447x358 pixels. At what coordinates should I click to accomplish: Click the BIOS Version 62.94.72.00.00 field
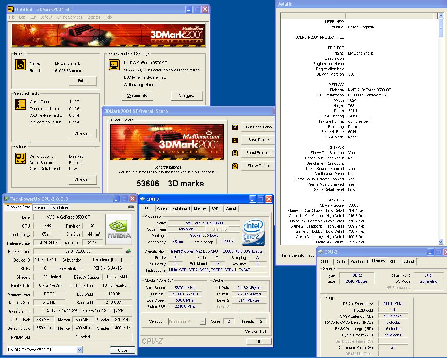tap(78, 251)
